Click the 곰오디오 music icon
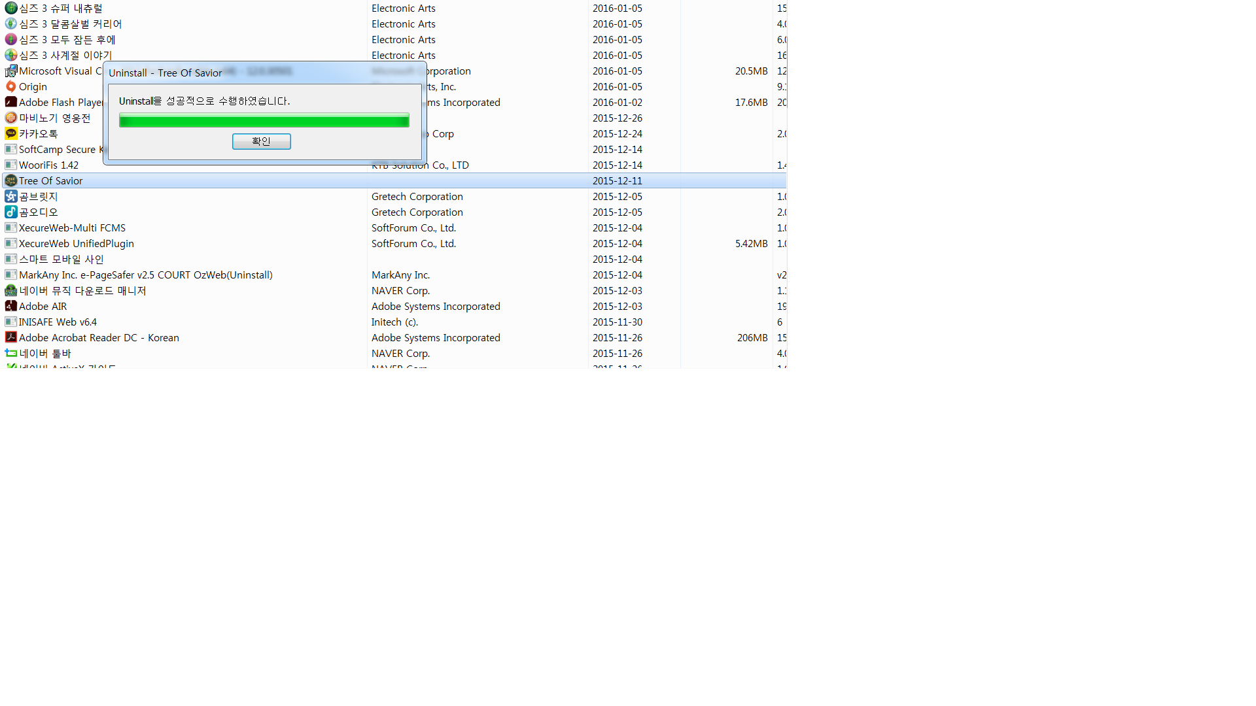The width and height of the screenshot is (1256, 706). pyautogui.click(x=10, y=212)
